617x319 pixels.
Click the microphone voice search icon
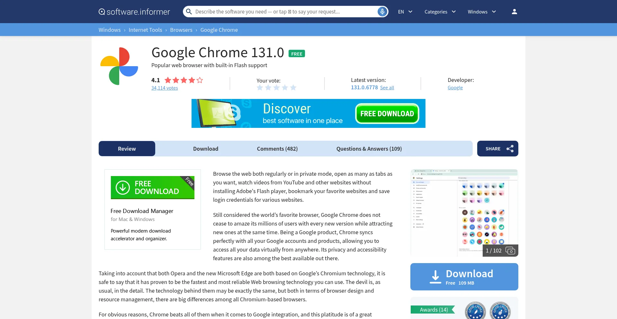(x=382, y=12)
